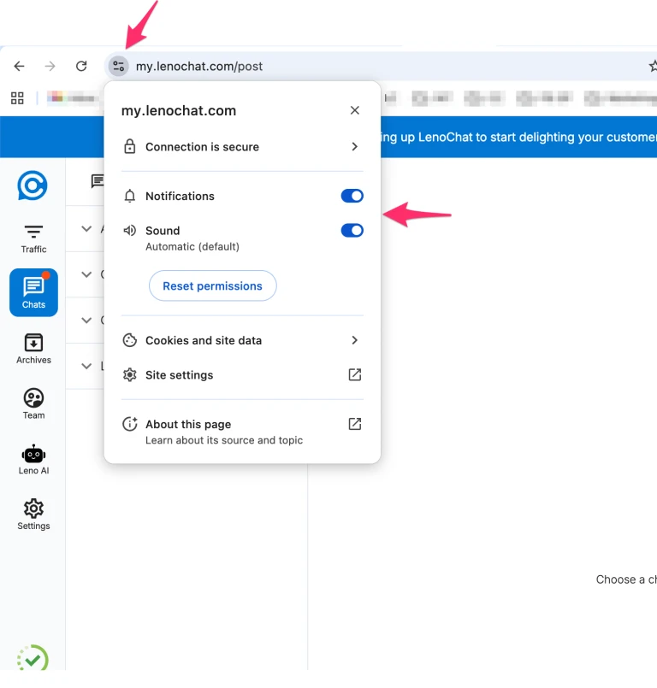
Task: Reload the current page
Action: (81, 67)
